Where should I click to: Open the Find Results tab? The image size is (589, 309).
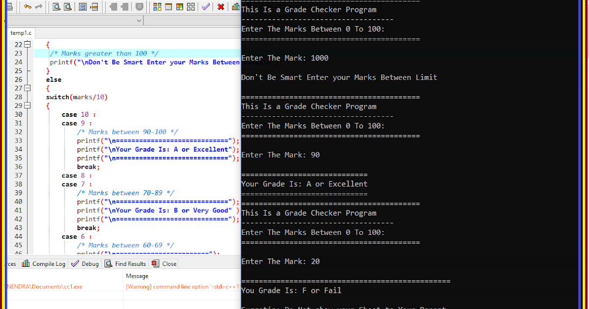click(125, 263)
